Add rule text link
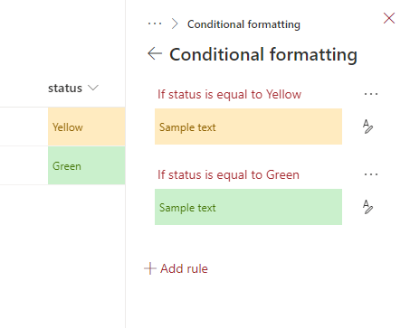 [x=184, y=268]
